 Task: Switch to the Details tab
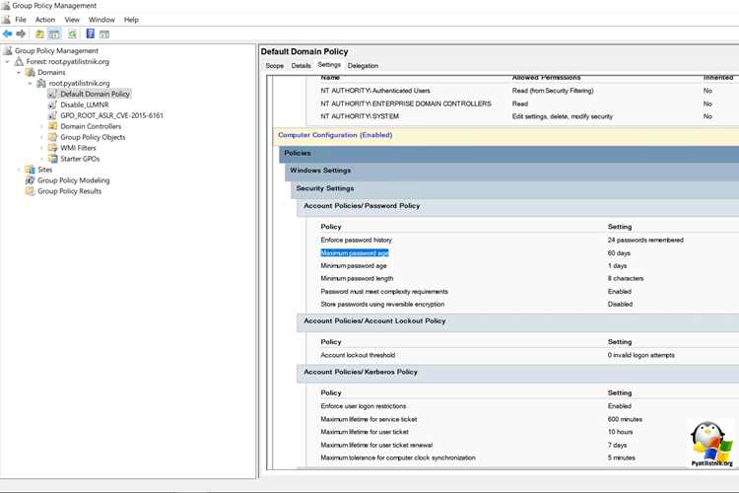click(301, 66)
